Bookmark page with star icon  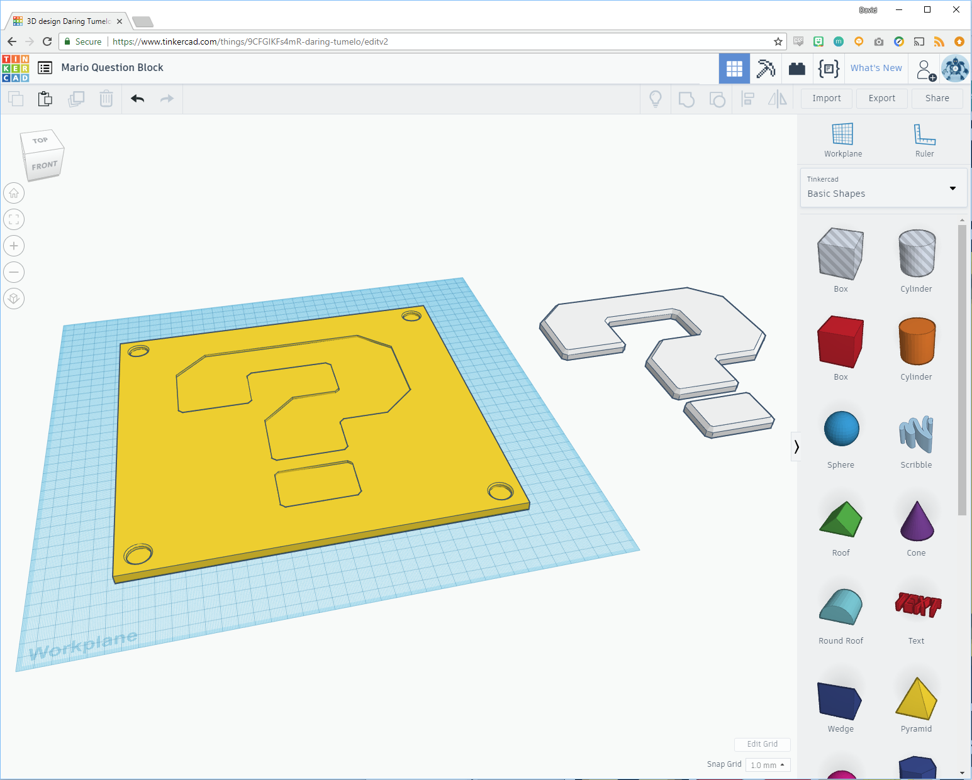pos(778,41)
